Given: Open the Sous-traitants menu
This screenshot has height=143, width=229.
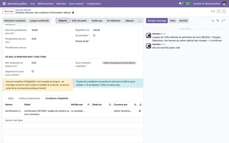Looking at the screenshot, I should [76, 4].
